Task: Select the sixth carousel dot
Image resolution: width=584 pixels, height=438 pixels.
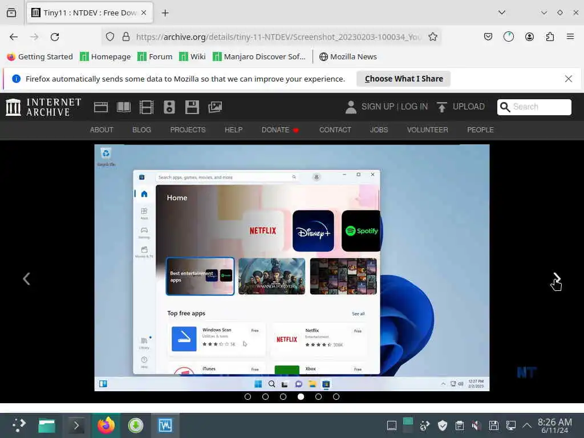Action: [336, 397]
